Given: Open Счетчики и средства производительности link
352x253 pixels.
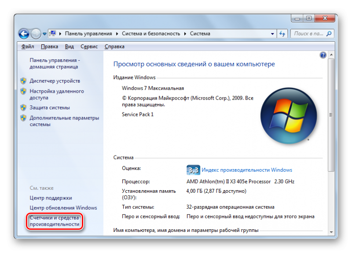Looking at the screenshot, I should click(55, 221).
